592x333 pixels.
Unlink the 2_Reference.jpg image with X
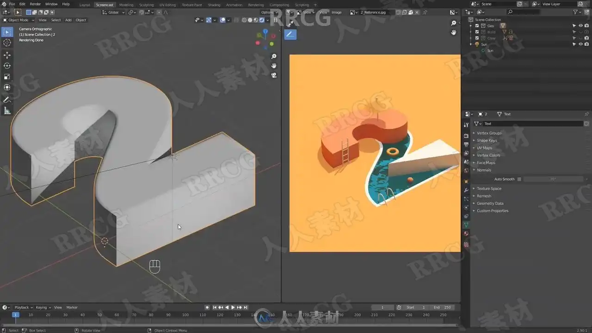417,12
